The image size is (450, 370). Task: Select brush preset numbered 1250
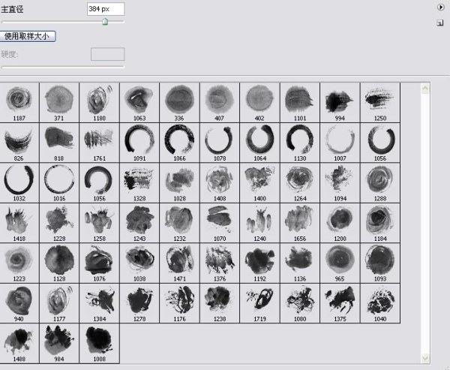click(379, 99)
